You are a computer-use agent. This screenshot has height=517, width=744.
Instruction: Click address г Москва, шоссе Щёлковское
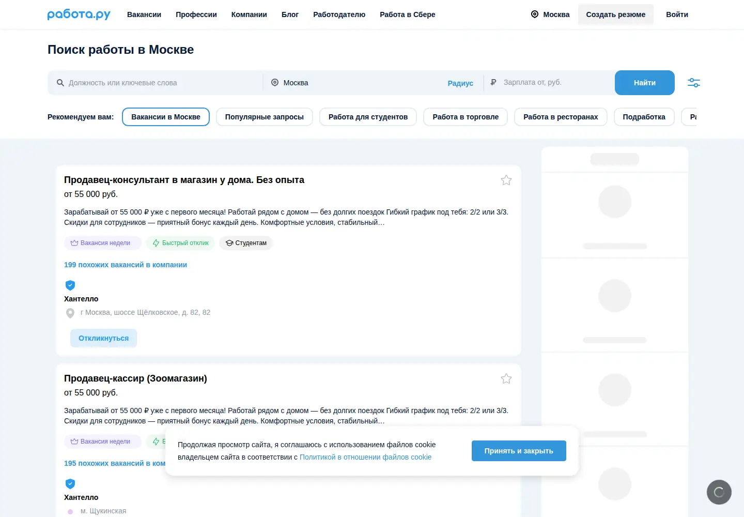click(x=145, y=312)
